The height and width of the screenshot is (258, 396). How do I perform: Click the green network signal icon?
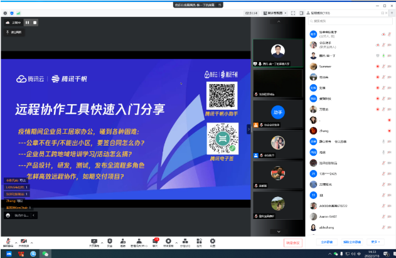click(18, 13)
